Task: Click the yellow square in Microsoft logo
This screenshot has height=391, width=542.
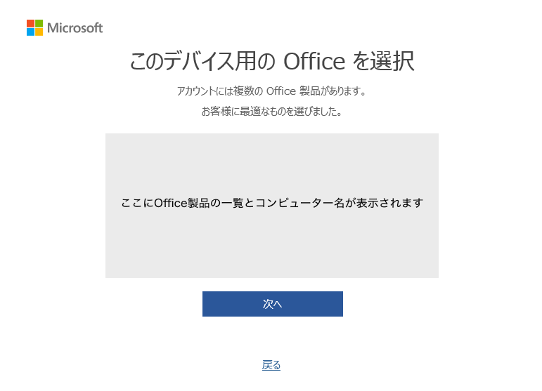Action: 39,32
